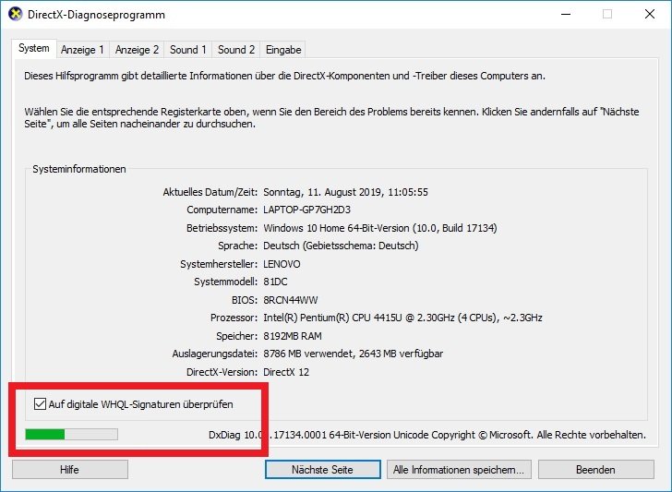This screenshot has height=492, width=672.
Task: Click the system model value '81DC'
Action: tap(275, 282)
